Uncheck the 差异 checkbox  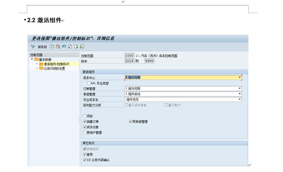tap(85, 154)
